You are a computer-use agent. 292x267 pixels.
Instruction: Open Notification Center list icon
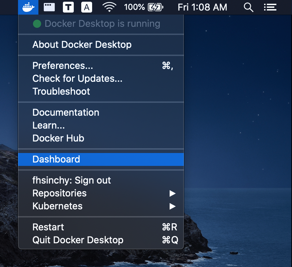point(270,7)
